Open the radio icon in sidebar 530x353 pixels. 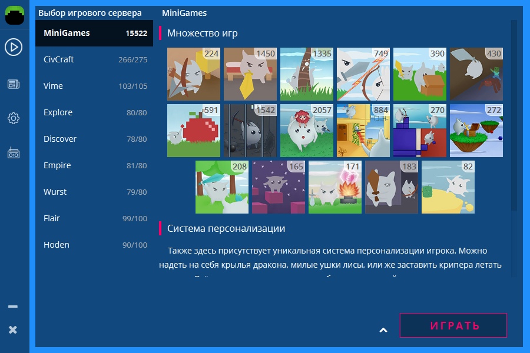pos(14,153)
